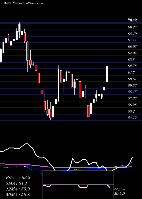The height and width of the screenshot is (199, 142).
Task: Click the 69.27 price axis label
Action: [132, 27]
